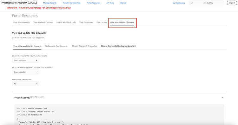Image resolution: width=238 pixels, height=125 pixels.
Task: Select View Available Flex Discounts tab
Action: (122, 23)
